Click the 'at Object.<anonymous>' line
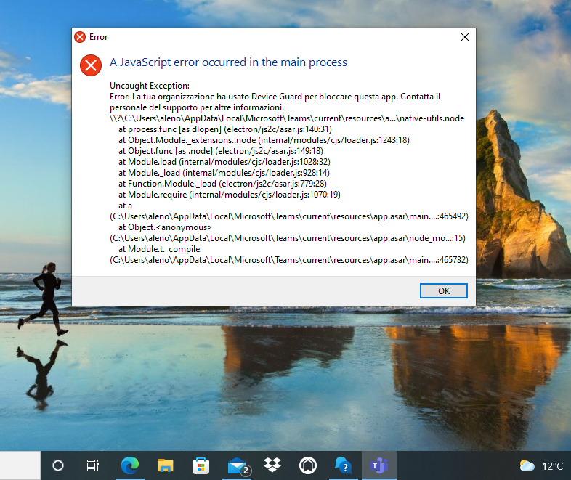 click(x=165, y=227)
